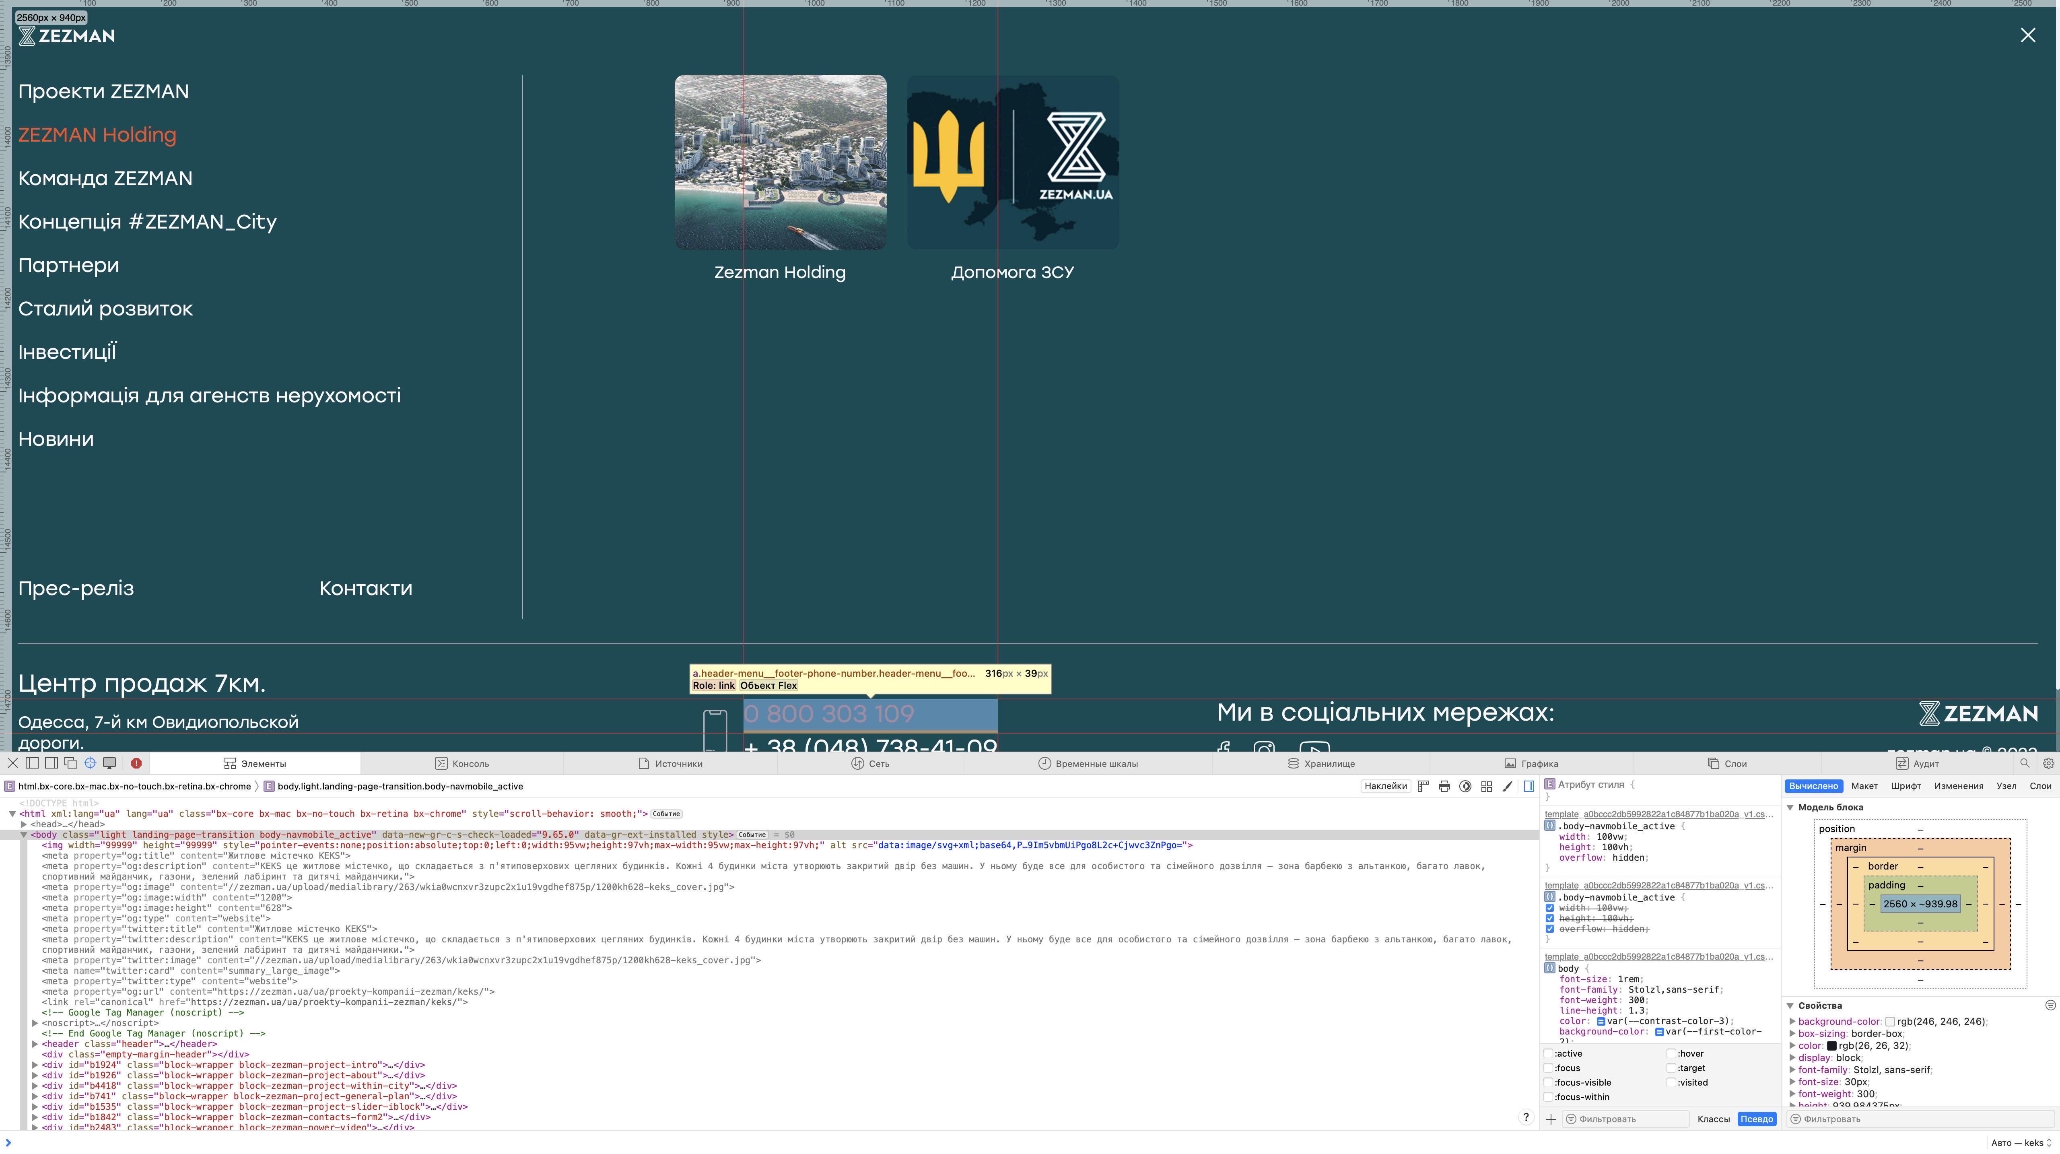Expand the header class="header" node
2060x1154 pixels.
tap(35, 1044)
